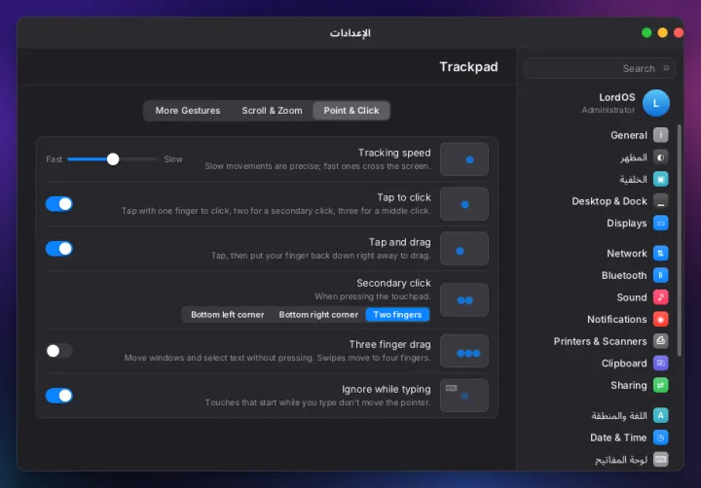Viewport: 701px width, 488px height.
Task: Click the search magnifier icon
Action: (x=666, y=68)
